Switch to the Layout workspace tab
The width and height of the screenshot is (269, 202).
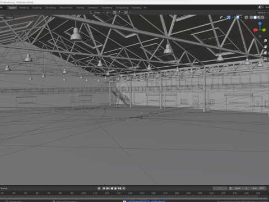12,8
